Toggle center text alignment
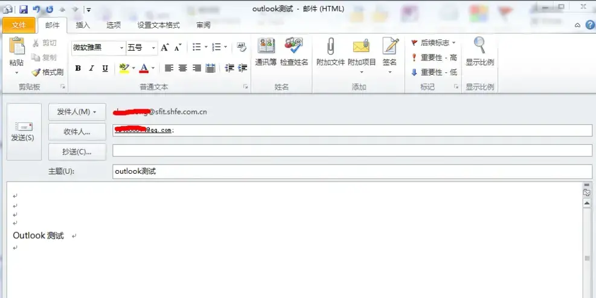The height and width of the screenshot is (298, 596). 183,68
